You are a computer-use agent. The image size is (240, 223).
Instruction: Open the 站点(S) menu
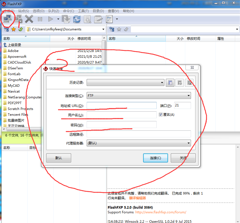tap(24, 11)
